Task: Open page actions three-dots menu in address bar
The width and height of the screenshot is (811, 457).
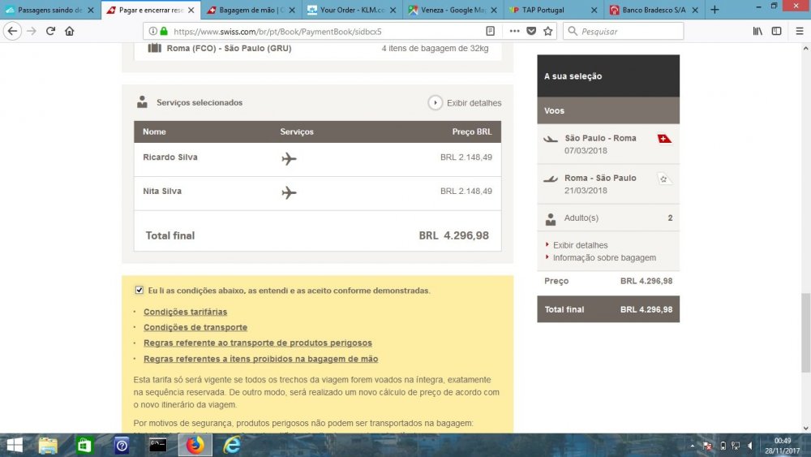Action: tap(514, 31)
